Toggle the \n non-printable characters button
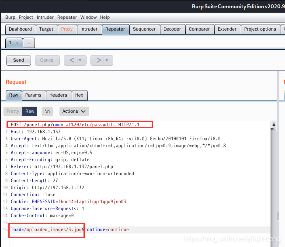Screen dimensions: 285x247 coord(47,111)
